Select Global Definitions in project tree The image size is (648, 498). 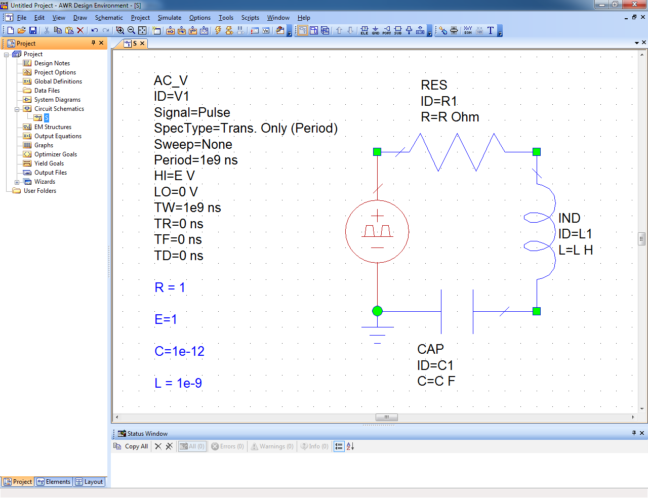coord(58,81)
